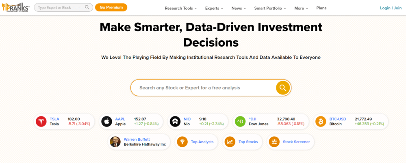Click the Top Stocks chart icon
This screenshot has width=406, height=163.
[x=230, y=142]
